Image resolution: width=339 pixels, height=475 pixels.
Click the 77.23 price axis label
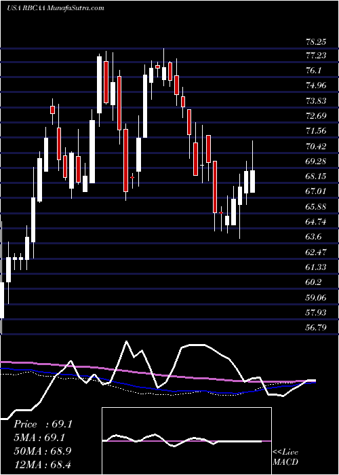coord(317,56)
